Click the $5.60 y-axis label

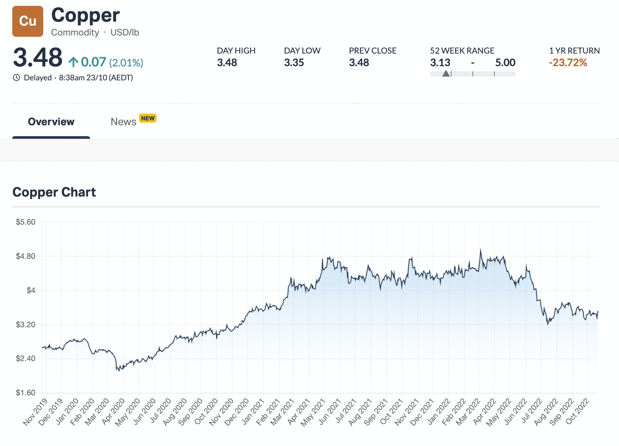coord(25,222)
